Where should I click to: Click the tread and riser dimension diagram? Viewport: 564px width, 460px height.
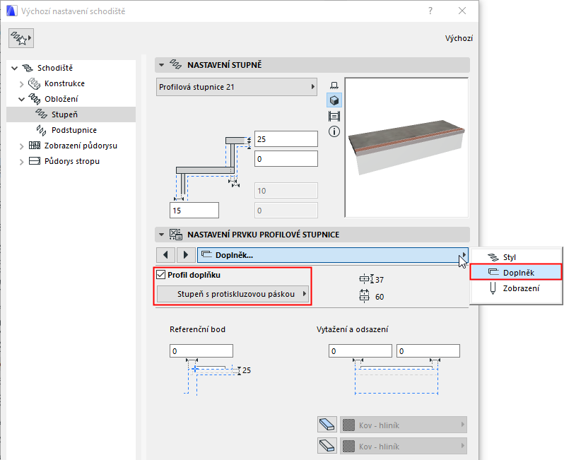point(212,168)
